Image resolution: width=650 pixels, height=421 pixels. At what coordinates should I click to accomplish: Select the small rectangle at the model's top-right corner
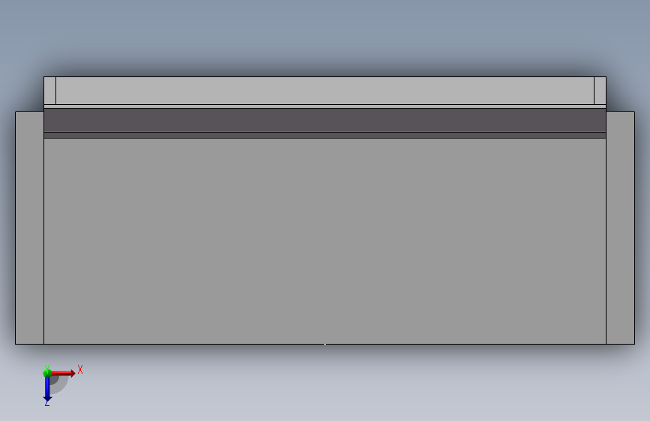coord(601,91)
